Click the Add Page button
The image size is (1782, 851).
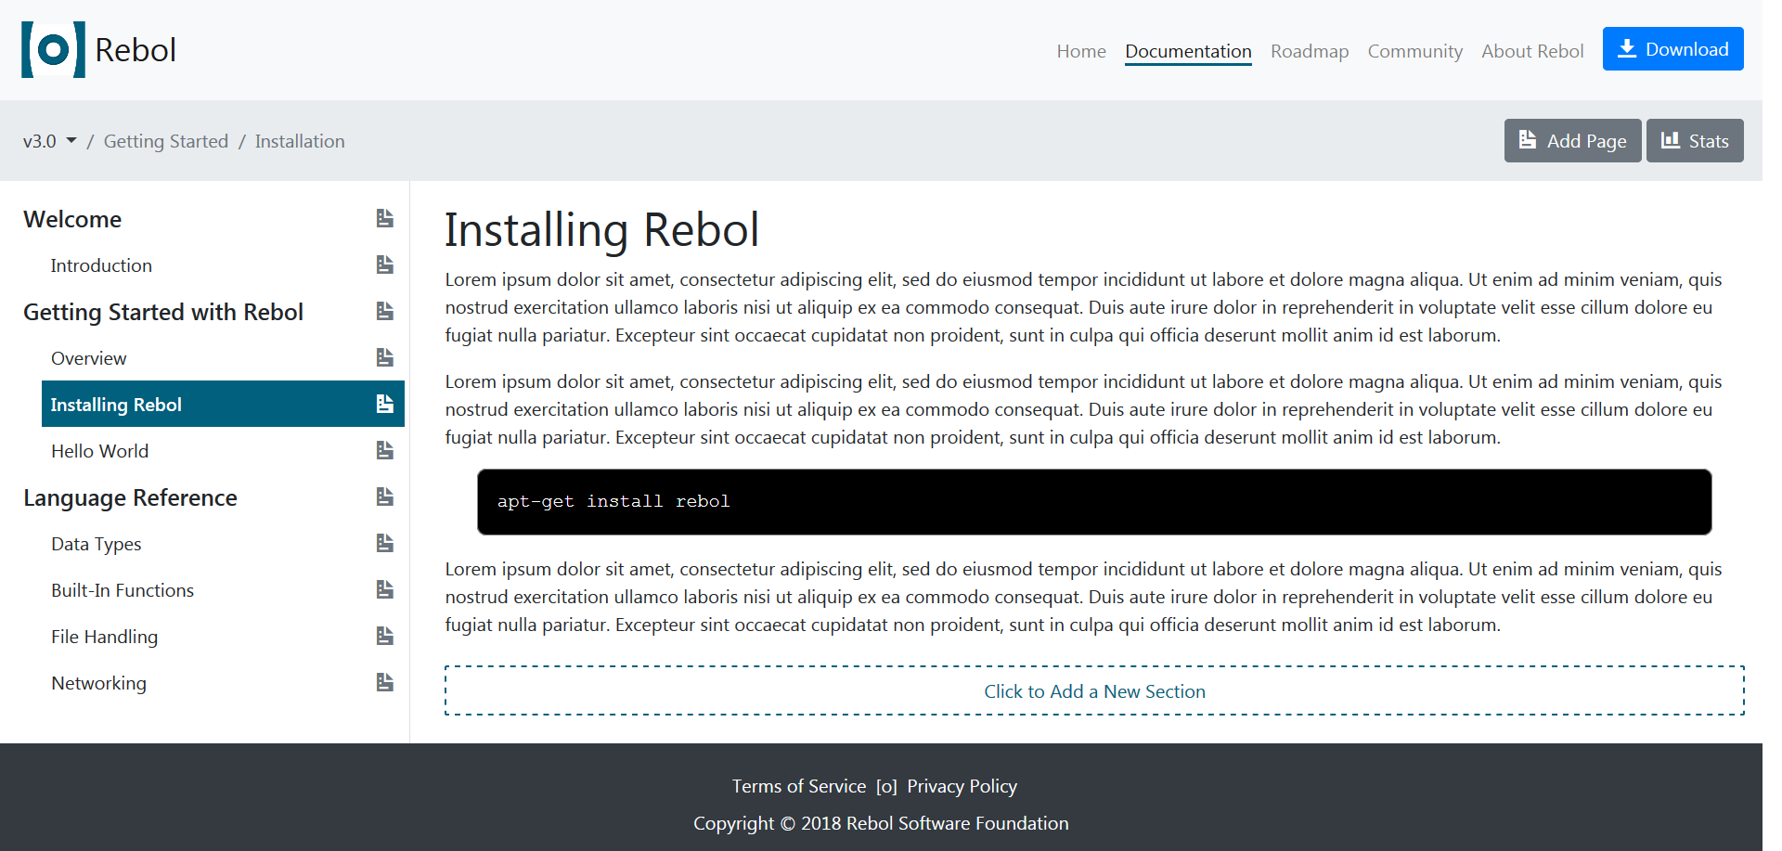pos(1572,141)
